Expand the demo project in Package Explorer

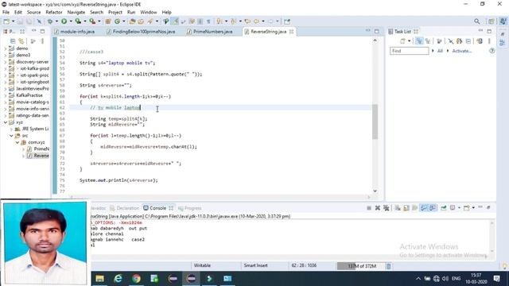[x=6, y=48]
